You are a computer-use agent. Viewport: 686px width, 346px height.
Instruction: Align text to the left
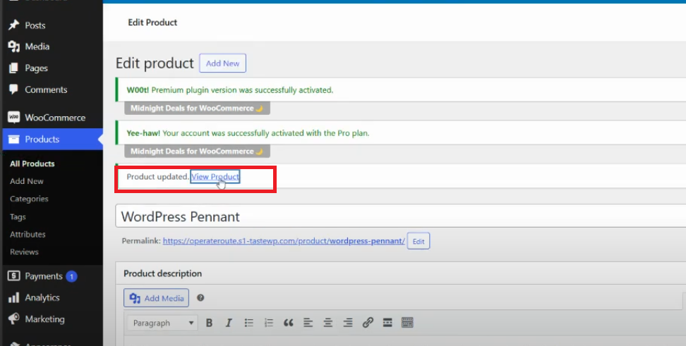point(308,323)
